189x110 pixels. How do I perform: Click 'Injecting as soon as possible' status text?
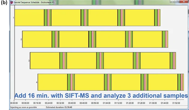23,107
